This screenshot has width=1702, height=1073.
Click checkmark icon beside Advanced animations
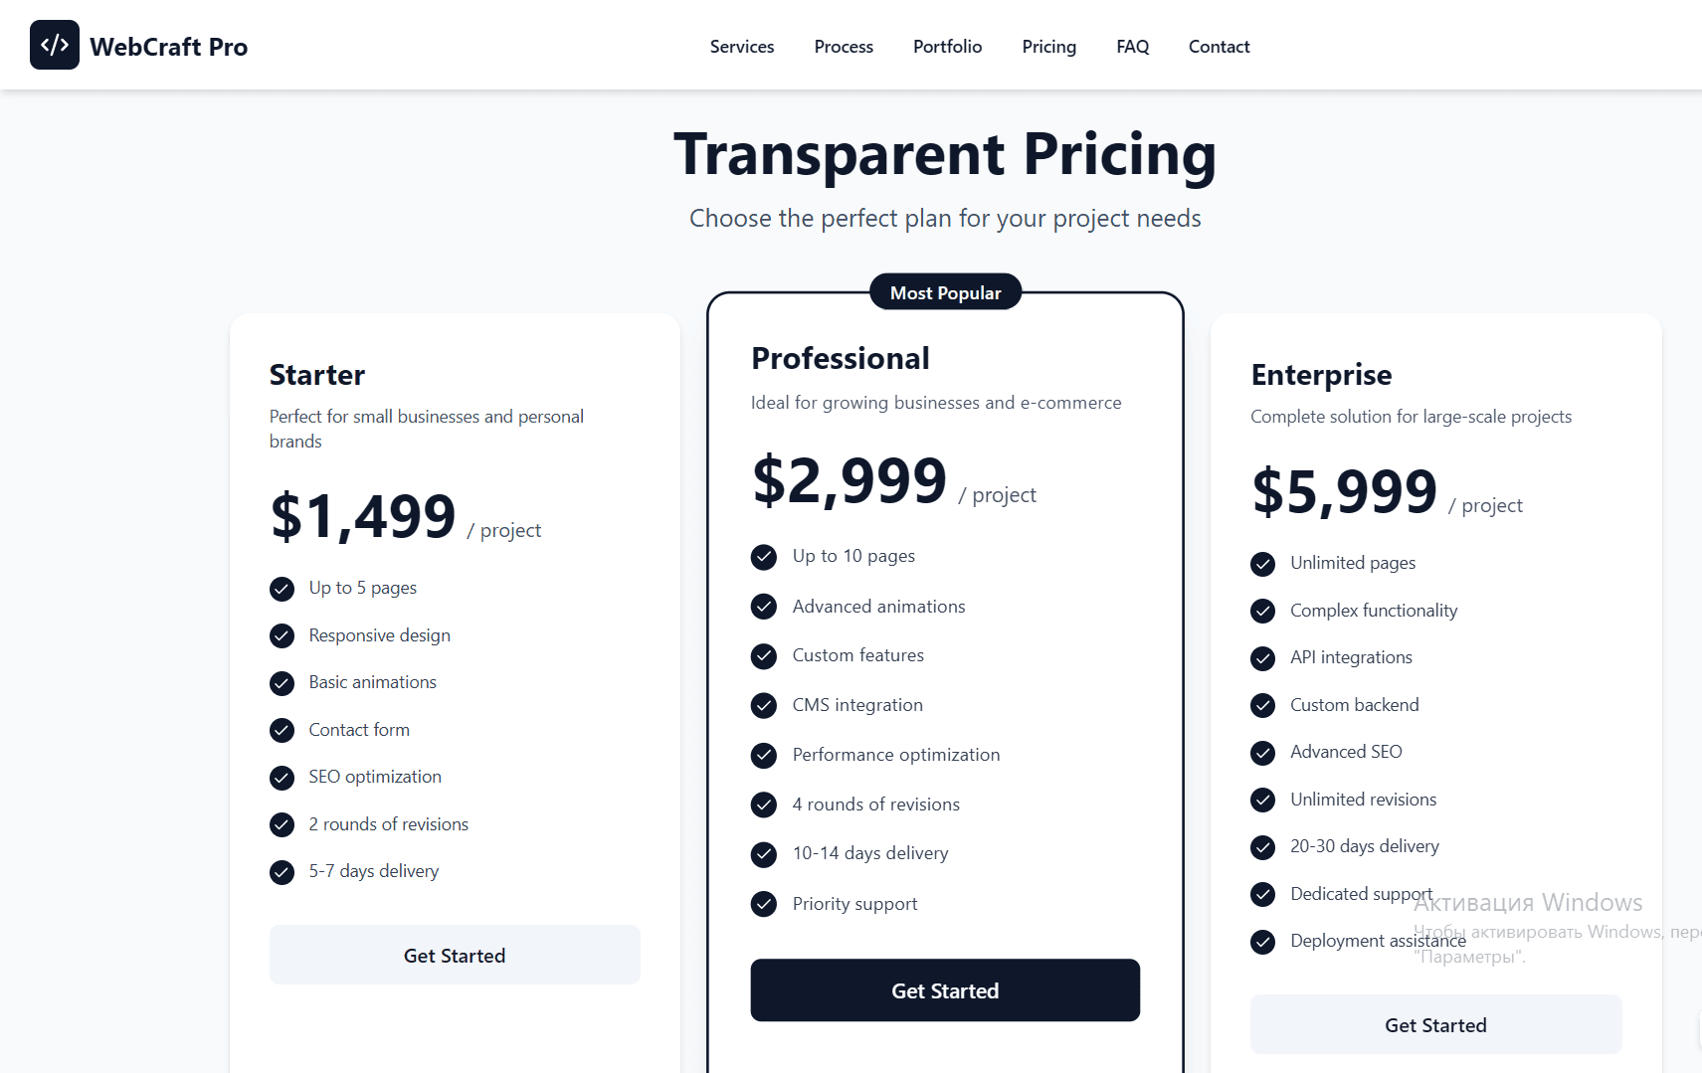pyautogui.click(x=764, y=607)
